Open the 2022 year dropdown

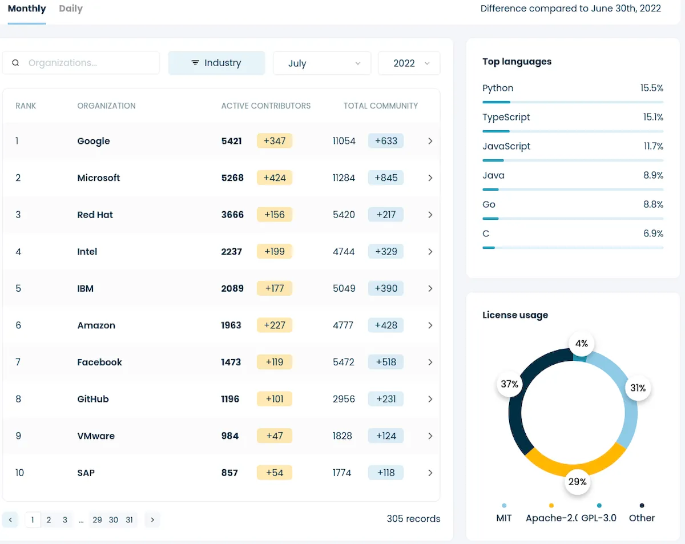coord(409,63)
